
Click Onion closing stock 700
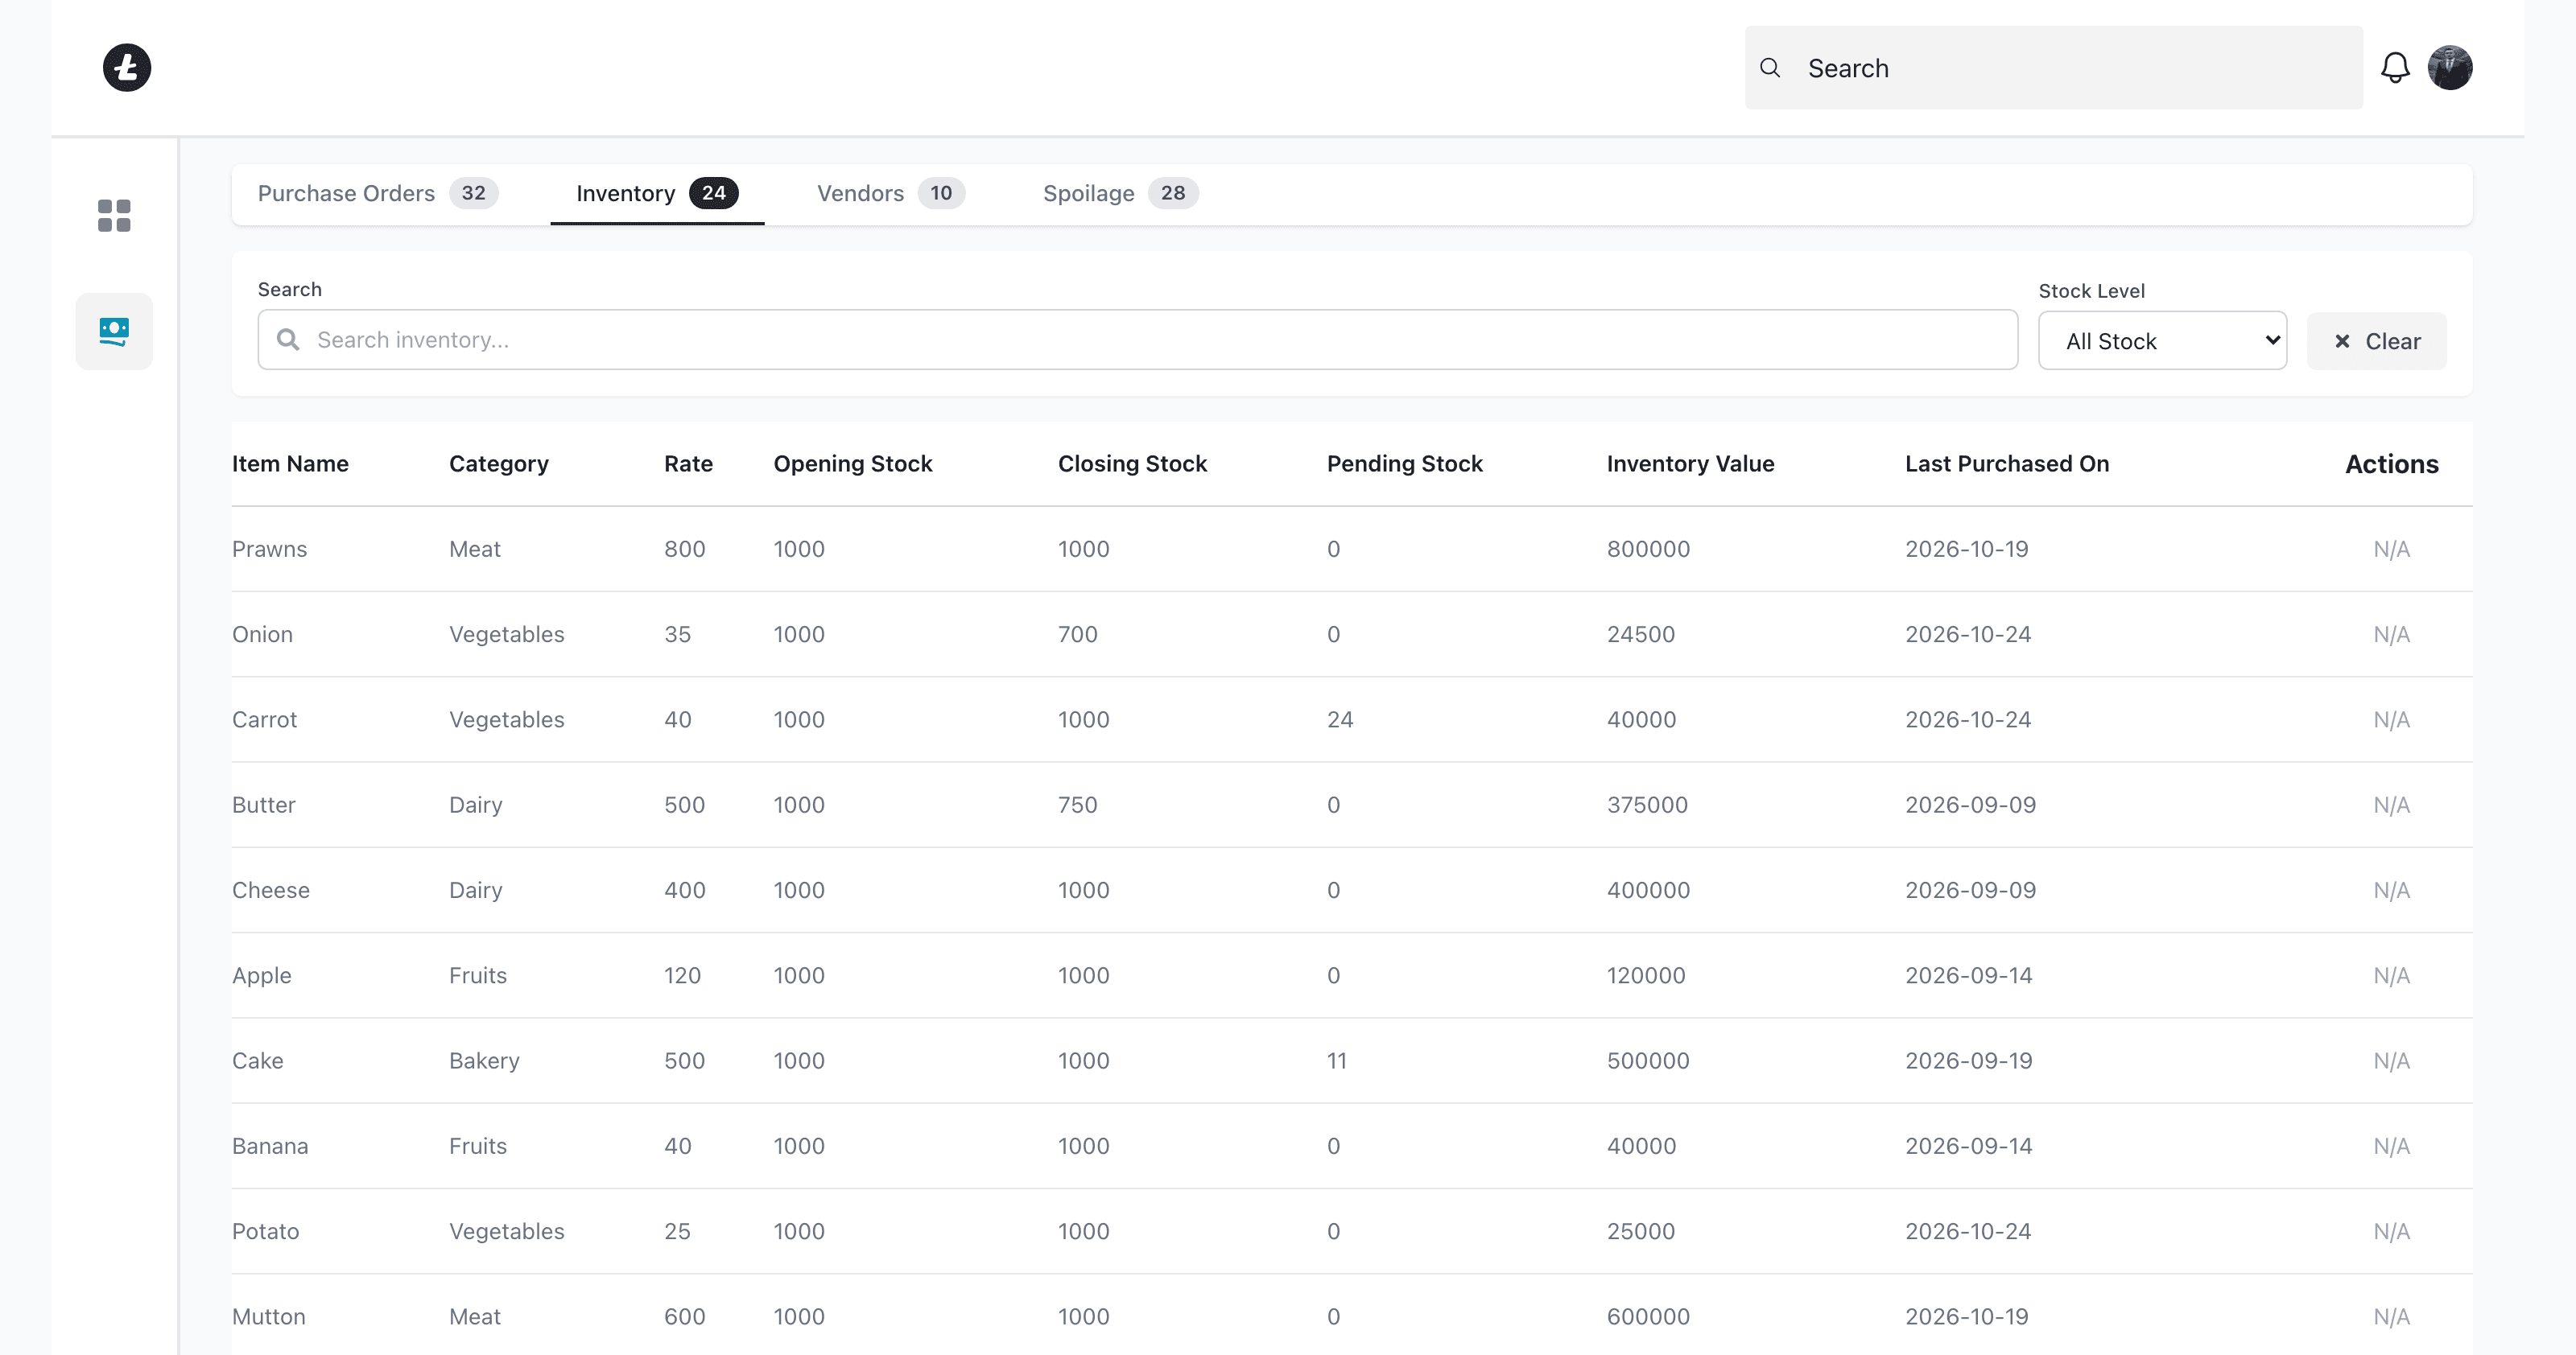pyautogui.click(x=1077, y=633)
